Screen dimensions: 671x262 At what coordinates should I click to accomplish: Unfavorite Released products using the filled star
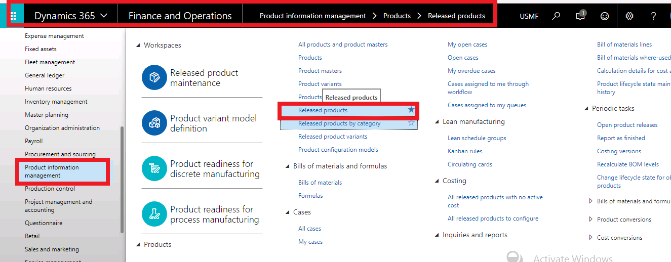[411, 110]
